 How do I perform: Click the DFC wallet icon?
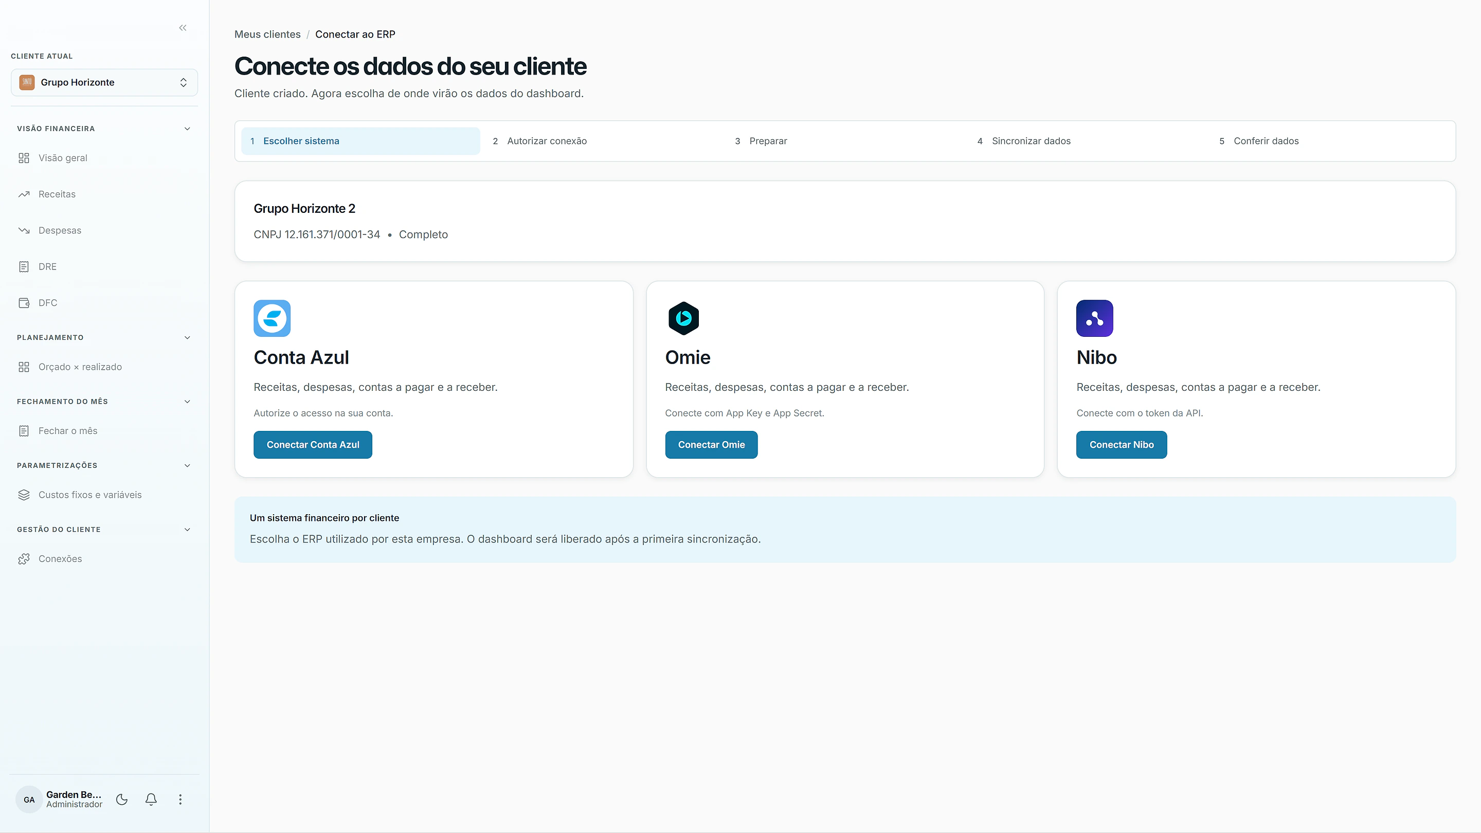[x=24, y=303]
